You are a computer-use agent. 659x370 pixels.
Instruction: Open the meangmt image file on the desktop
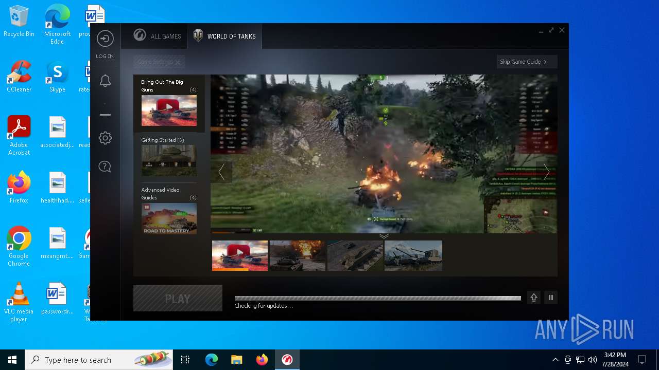57,243
